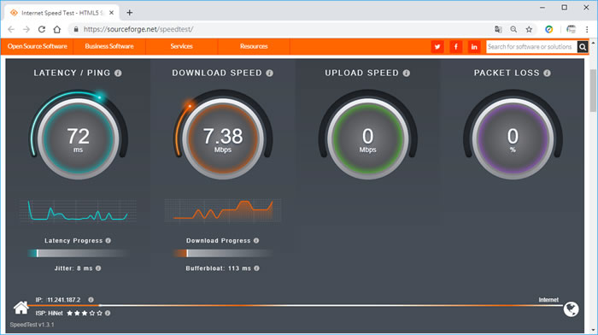Open Download Progress info icon
The height and width of the screenshot is (335, 598).
click(x=256, y=240)
